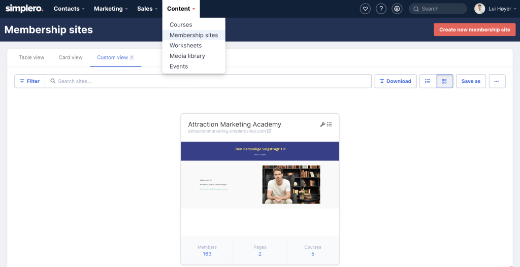Open the Members count 163
The image size is (520, 267).
click(207, 254)
